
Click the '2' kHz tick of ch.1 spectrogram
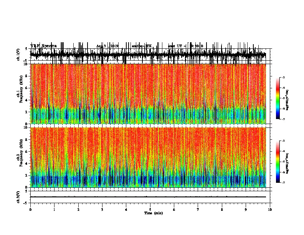[27, 112]
